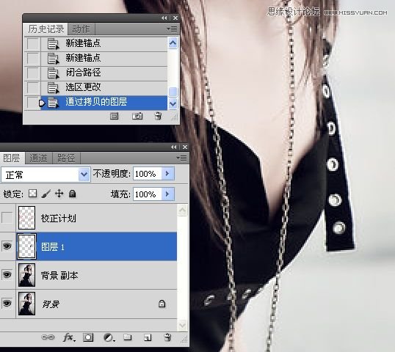Hide the 背景 layer

tap(7, 303)
